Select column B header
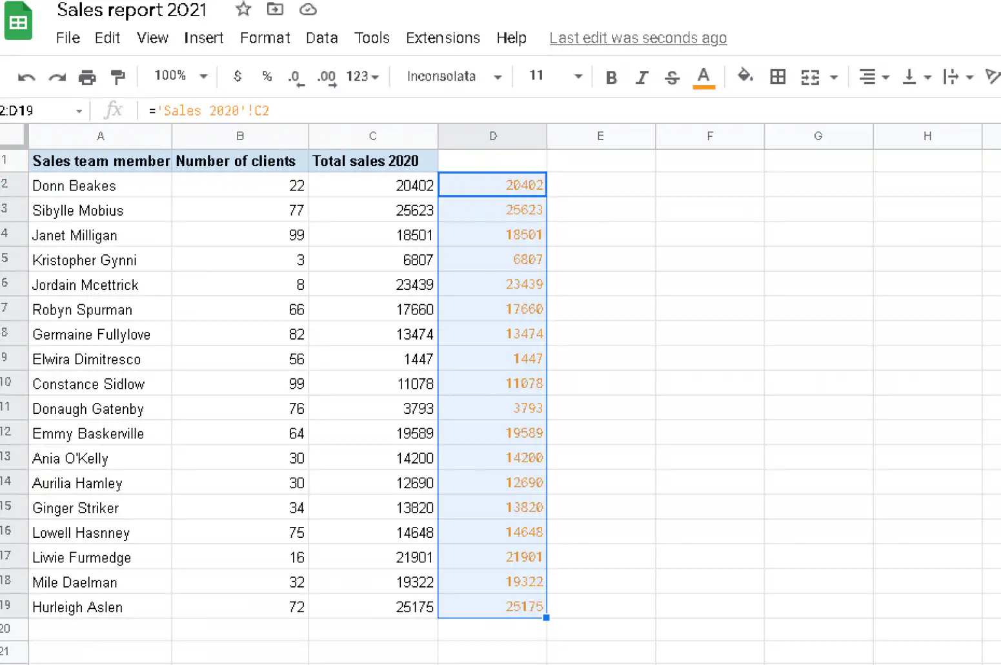Image resolution: width=1001 pixels, height=665 pixels. (x=240, y=136)
